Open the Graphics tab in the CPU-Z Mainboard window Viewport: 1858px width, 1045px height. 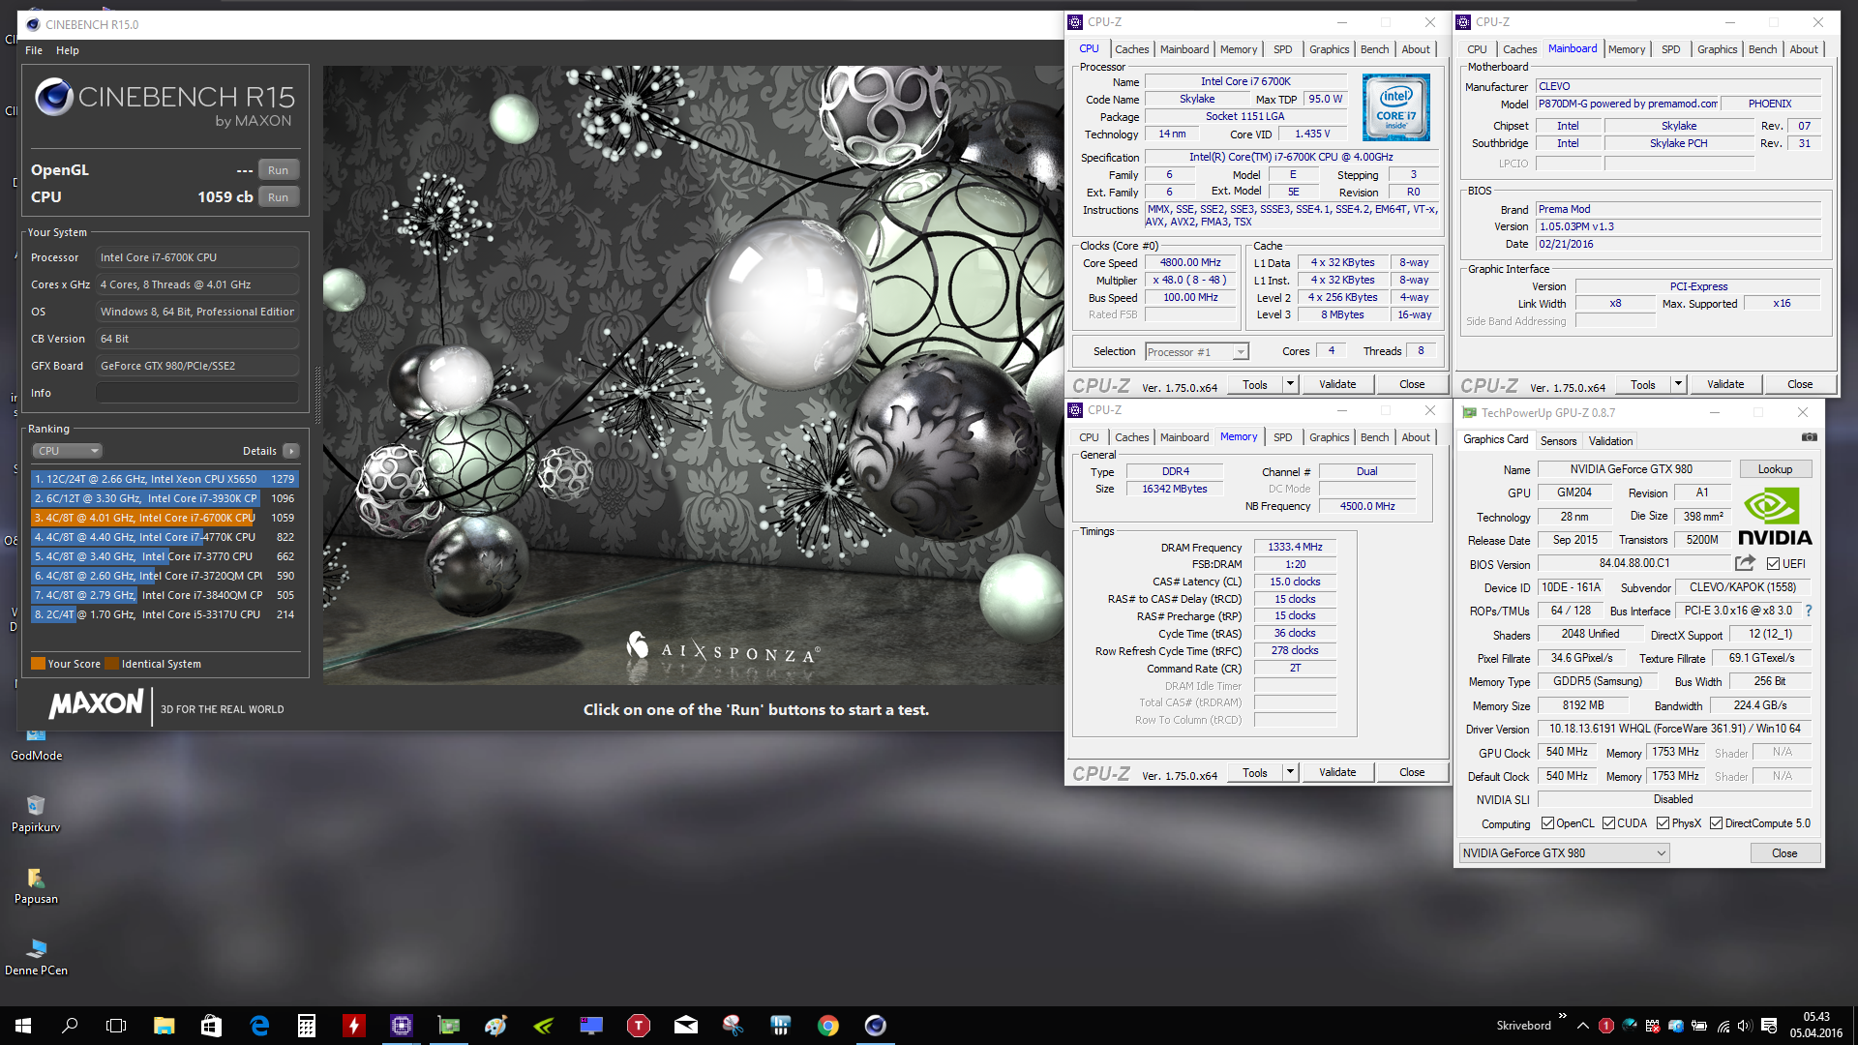(x=1717, y=49)
